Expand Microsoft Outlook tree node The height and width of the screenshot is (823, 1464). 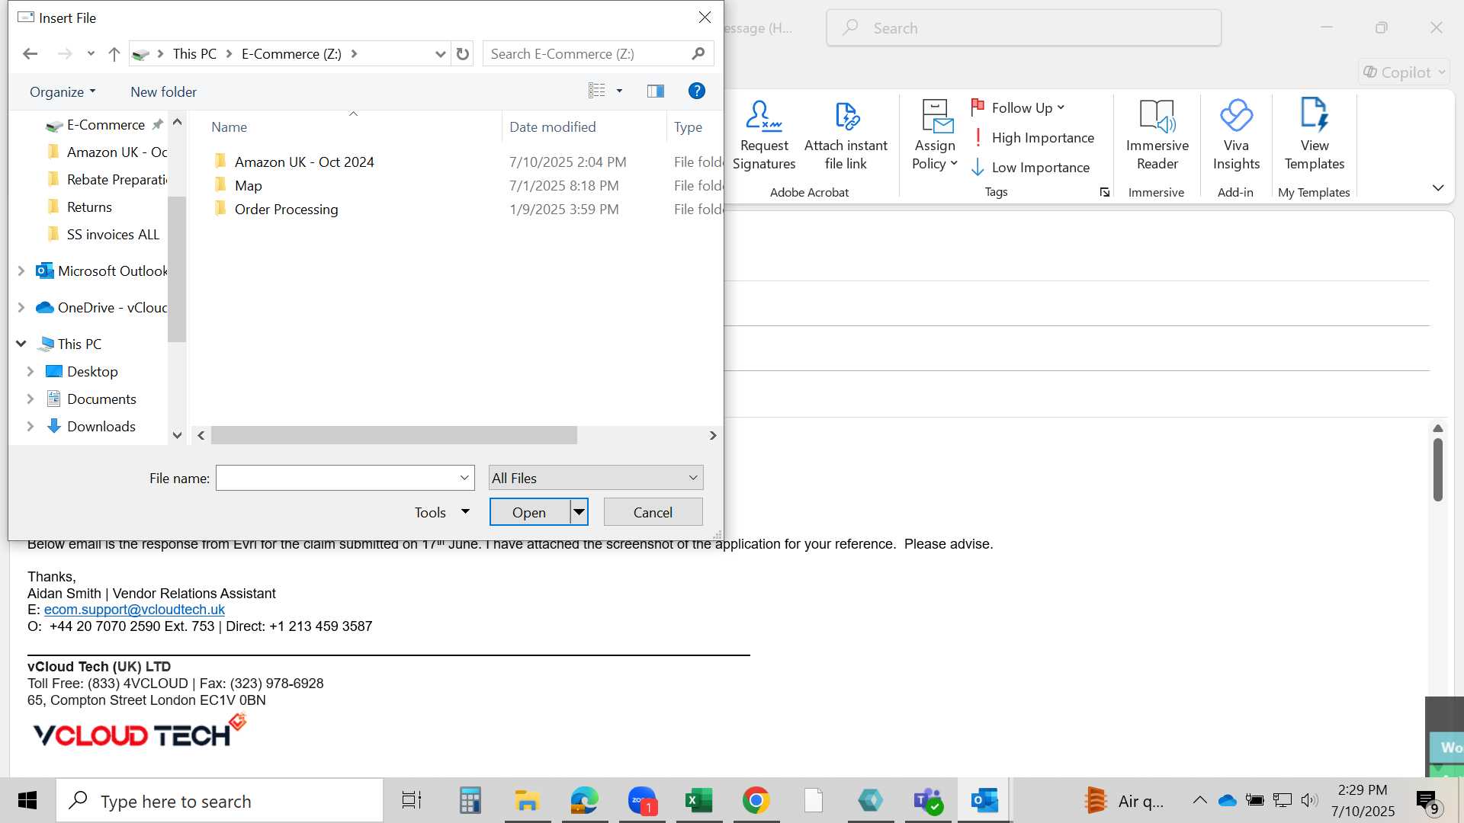21,271
